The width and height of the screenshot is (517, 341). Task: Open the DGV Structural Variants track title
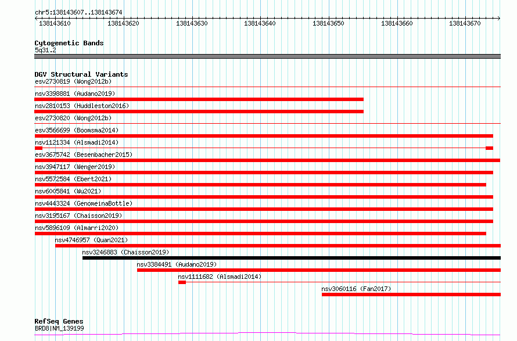[81, 74]
